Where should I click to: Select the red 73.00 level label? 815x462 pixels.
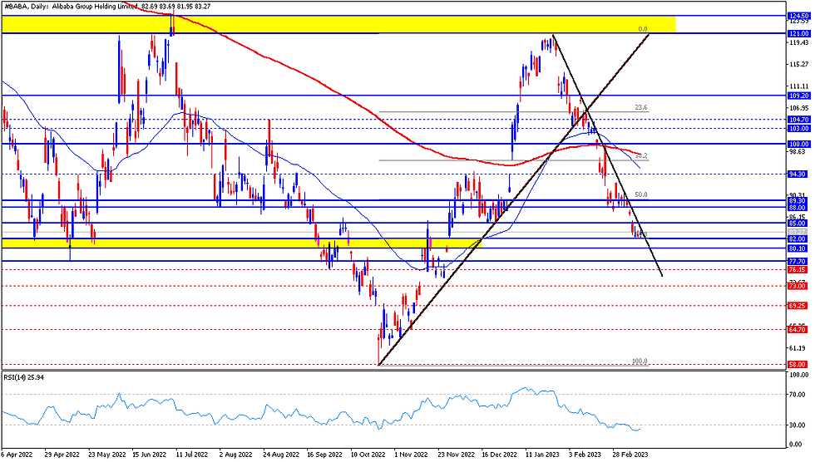coord(798,286)
